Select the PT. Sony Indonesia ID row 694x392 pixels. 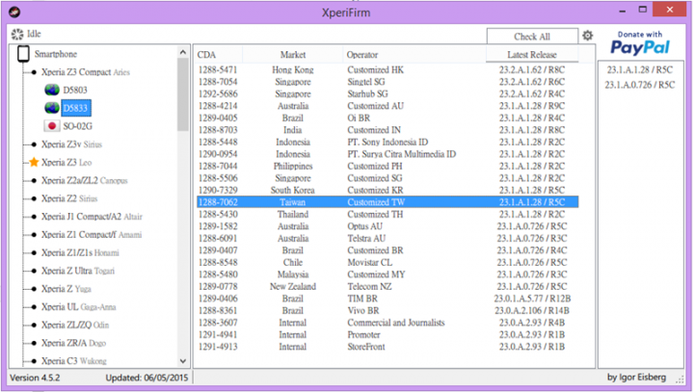coord(387,142)
